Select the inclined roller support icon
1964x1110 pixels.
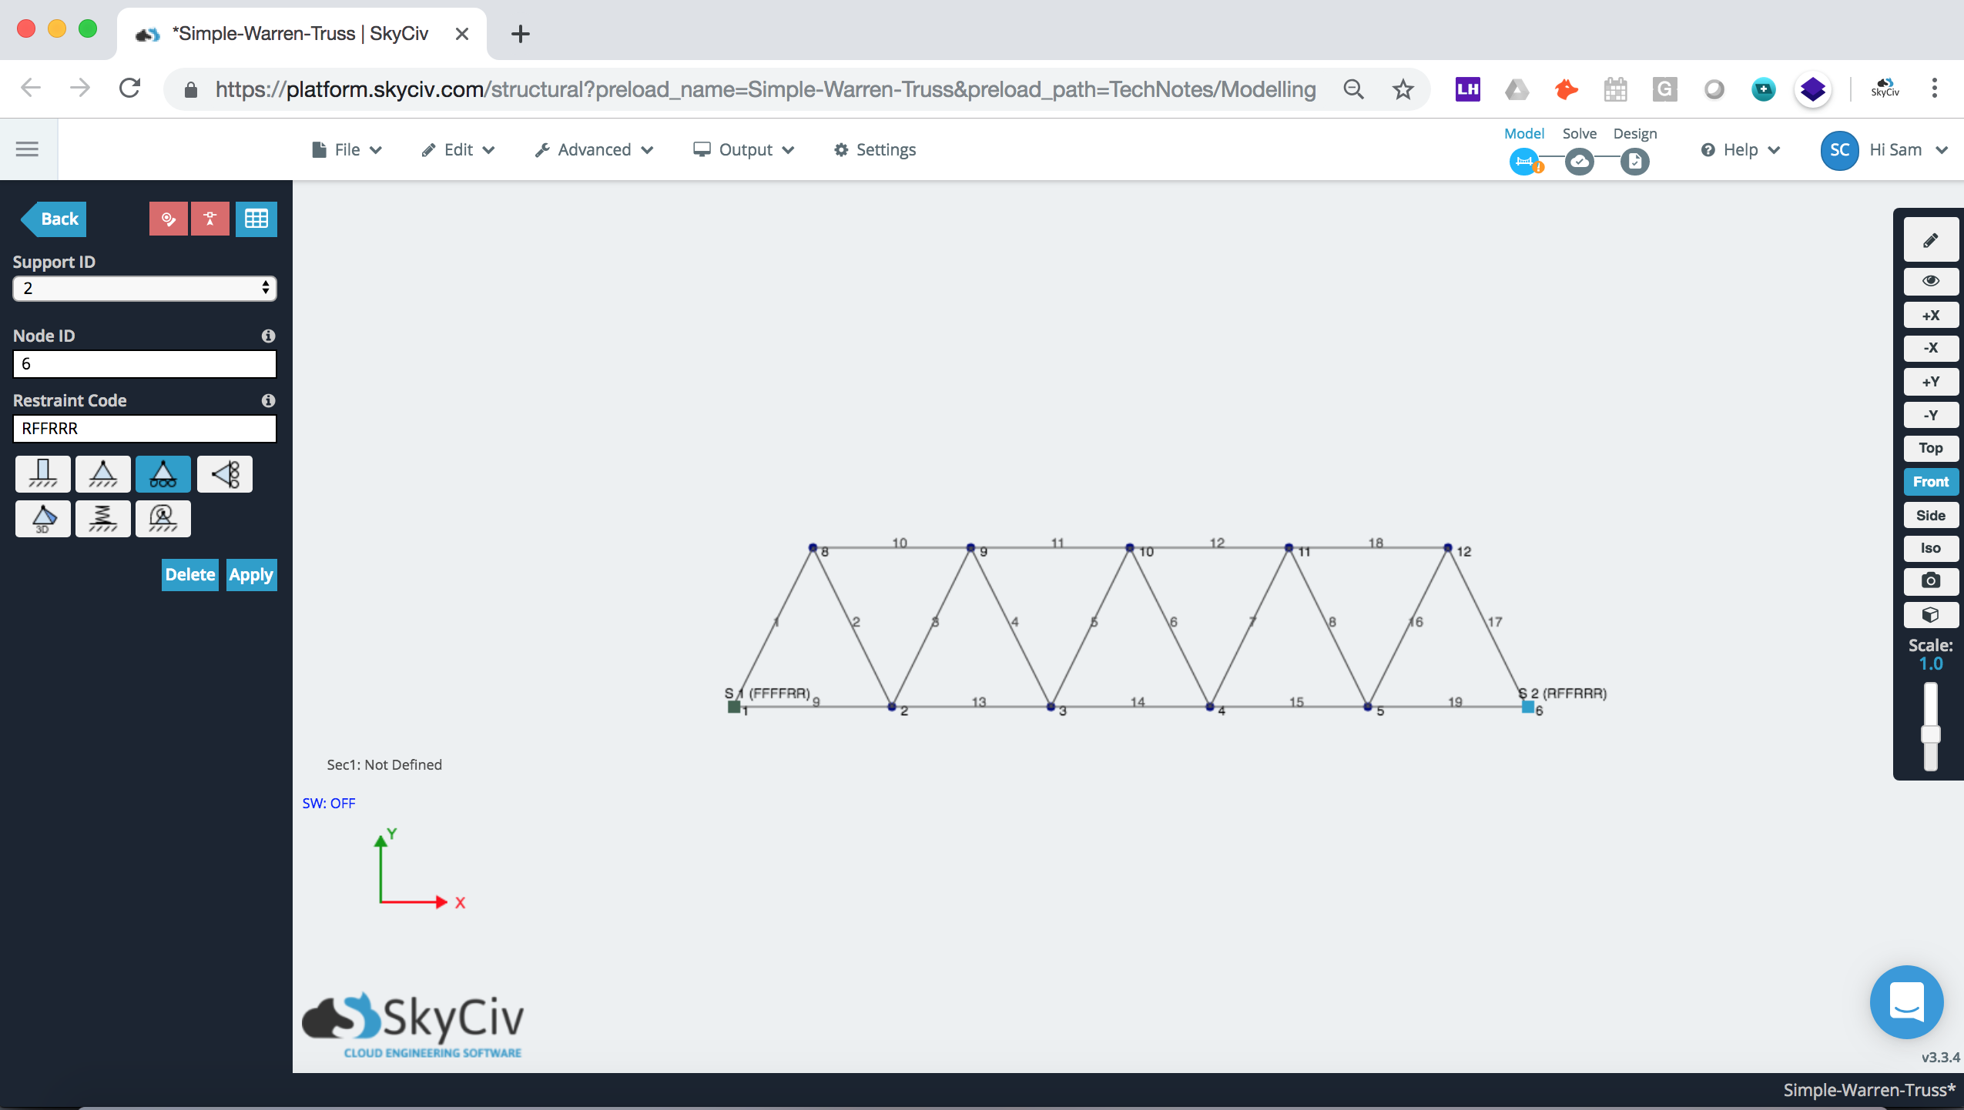click(223, 472)
